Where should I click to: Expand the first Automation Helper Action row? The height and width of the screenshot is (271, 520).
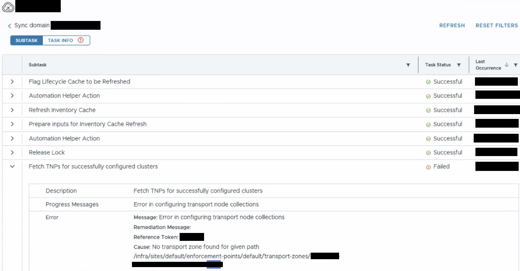click(x=12, y=96)
